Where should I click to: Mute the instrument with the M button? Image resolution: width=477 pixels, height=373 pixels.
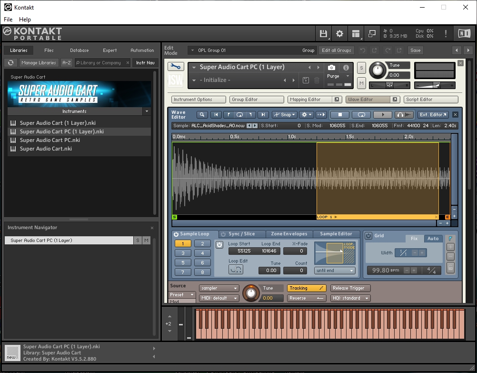(362, 83)
